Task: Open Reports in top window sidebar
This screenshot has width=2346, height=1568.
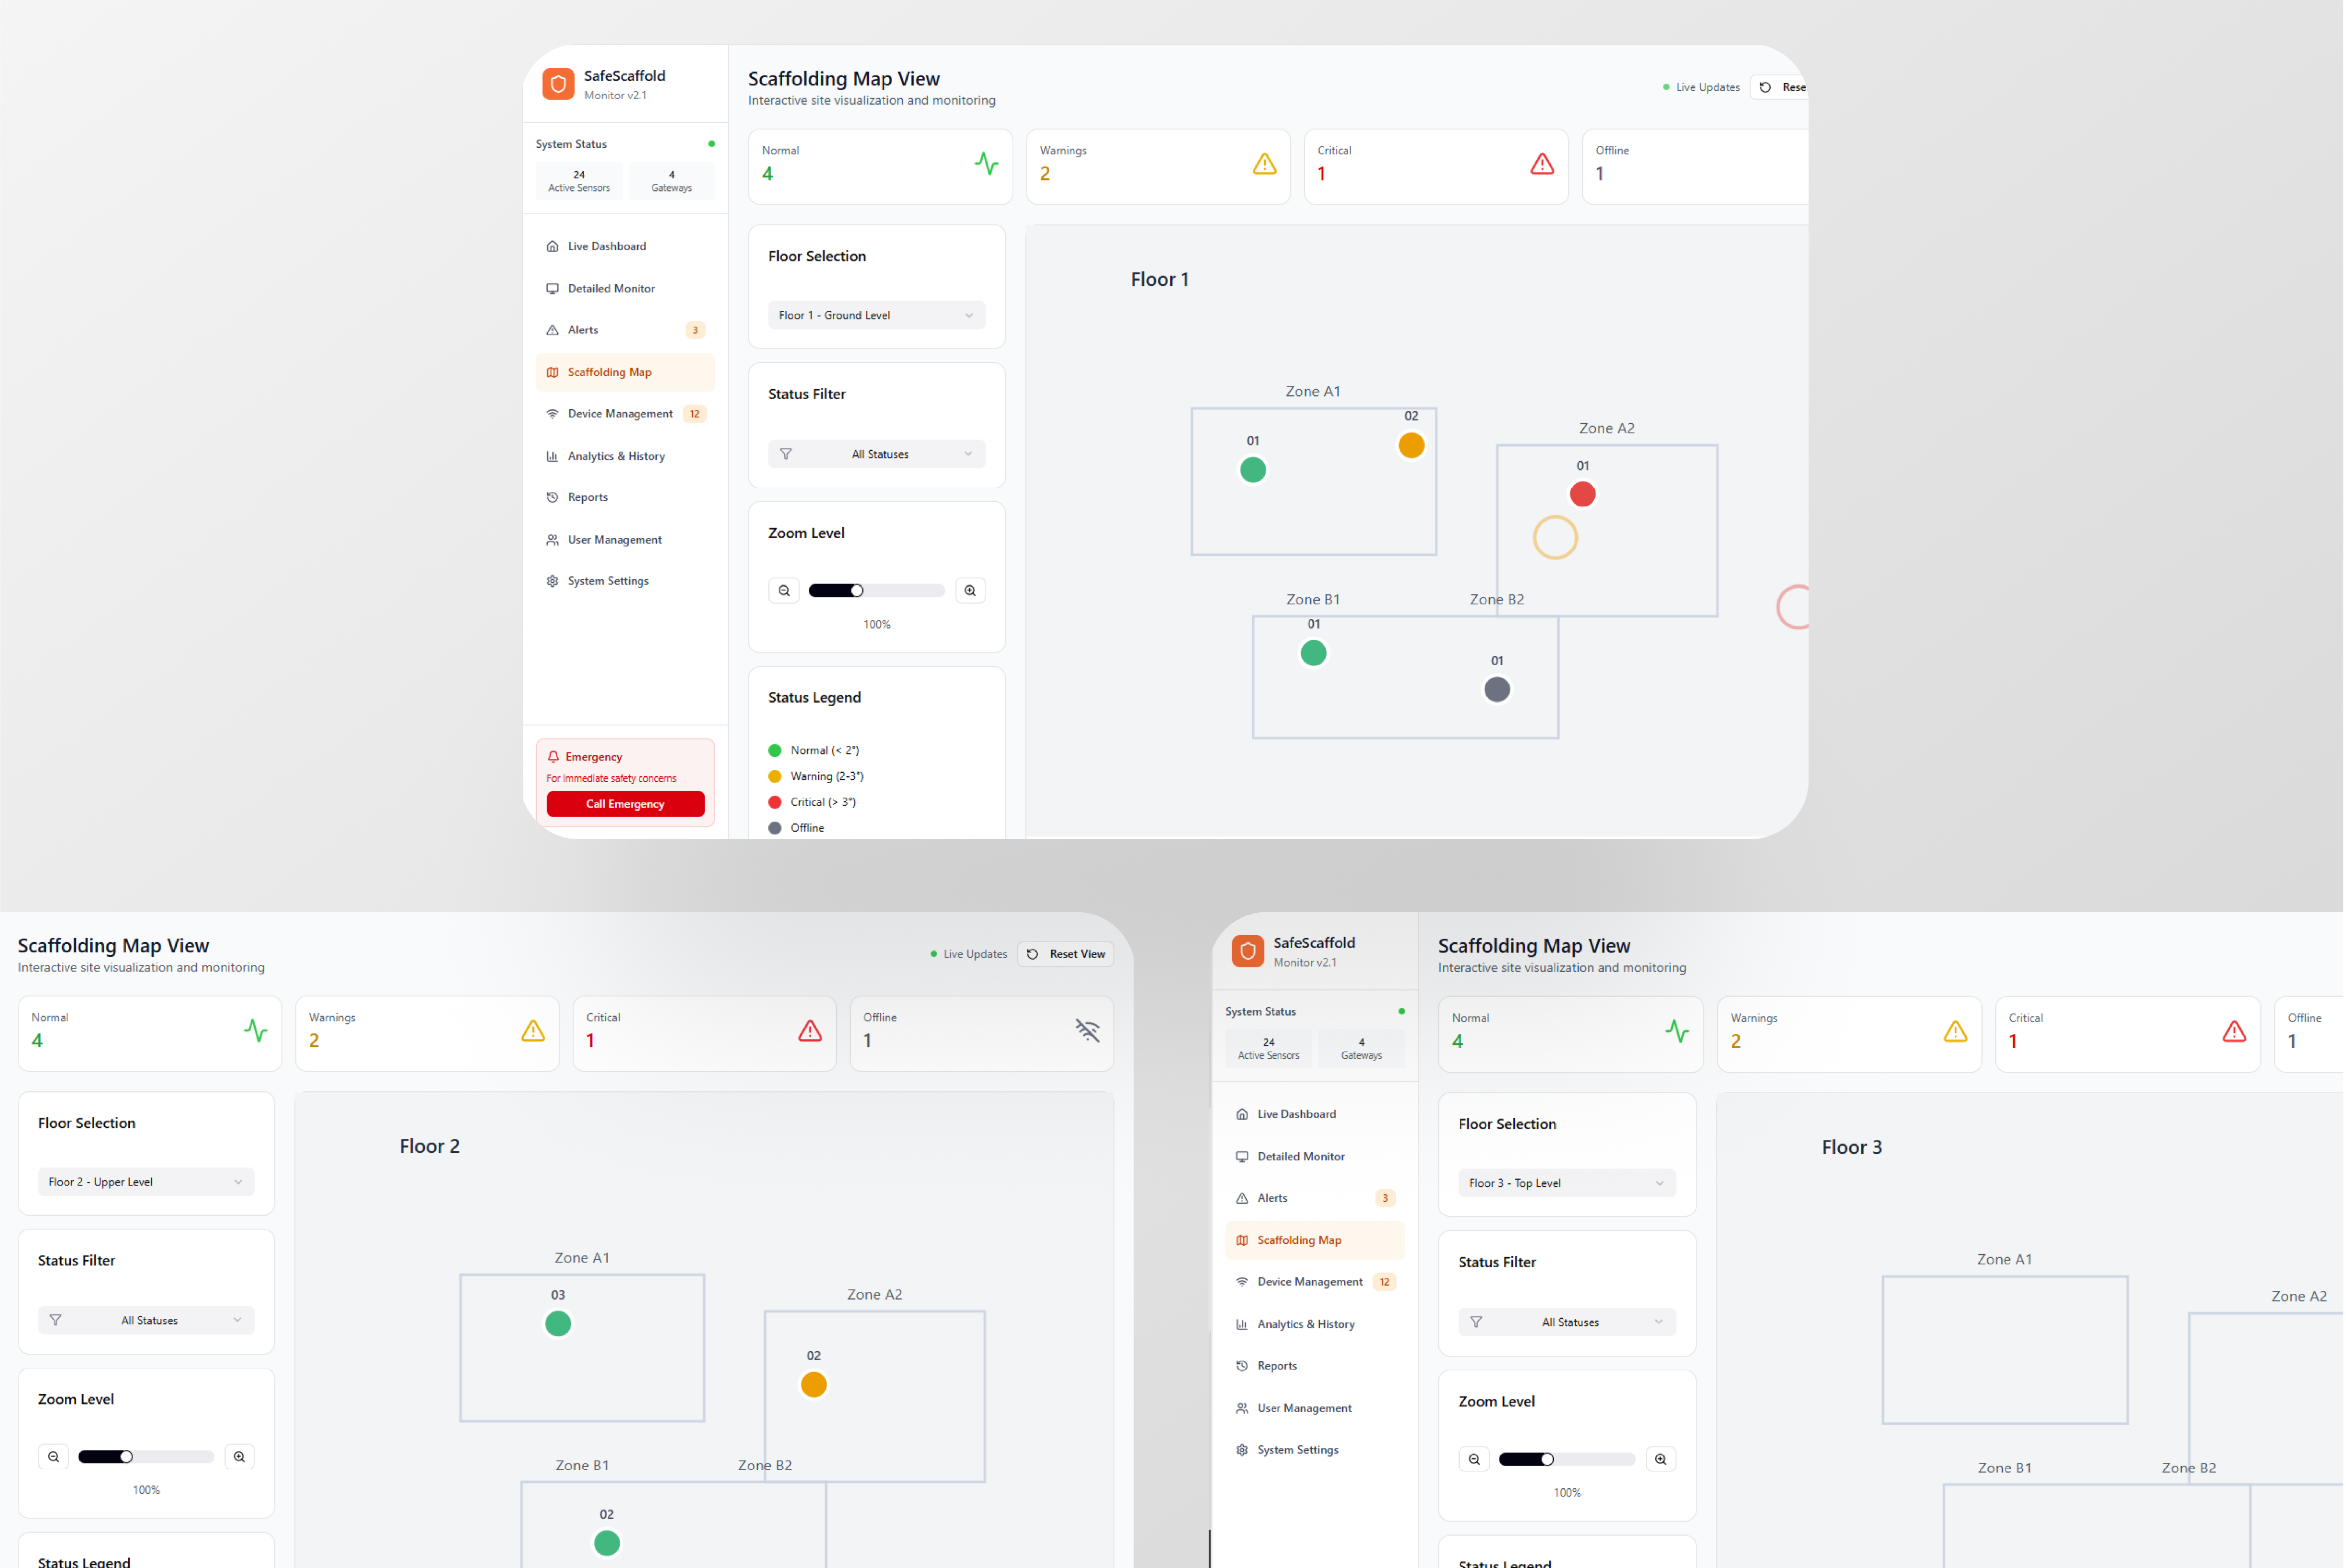Action: coord(626,498)
